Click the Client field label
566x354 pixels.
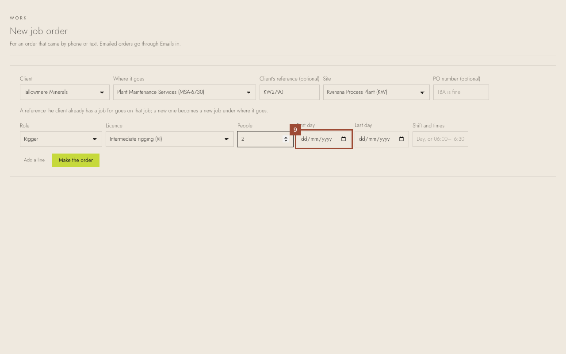click(26, 79)
